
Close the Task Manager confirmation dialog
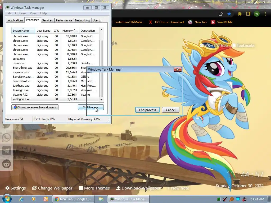point(178,70)
